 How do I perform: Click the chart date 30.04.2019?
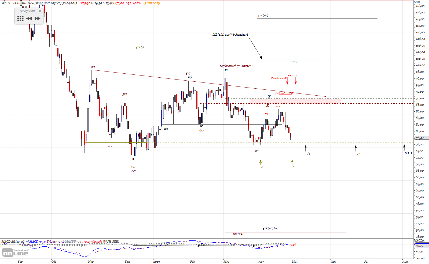[x=70, y=3]
